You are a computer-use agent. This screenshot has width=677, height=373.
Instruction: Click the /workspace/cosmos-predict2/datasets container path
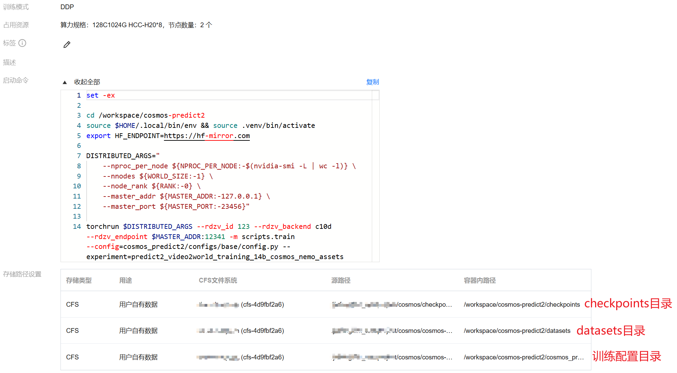click(x=517, y=331)
